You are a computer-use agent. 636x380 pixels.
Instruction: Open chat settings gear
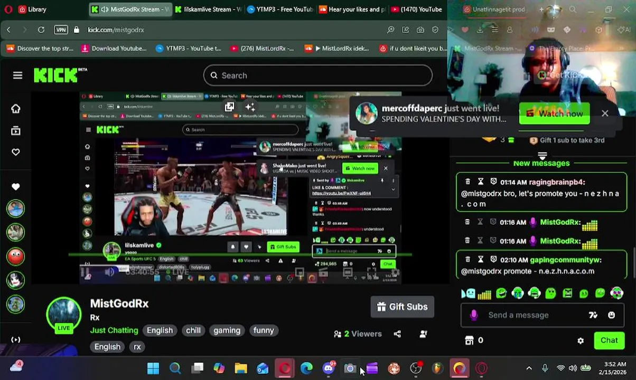[581, 340]
